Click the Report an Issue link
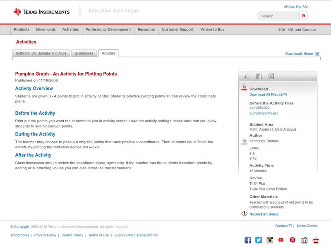Viewport: 331px width, 247px height. [264, 214]
